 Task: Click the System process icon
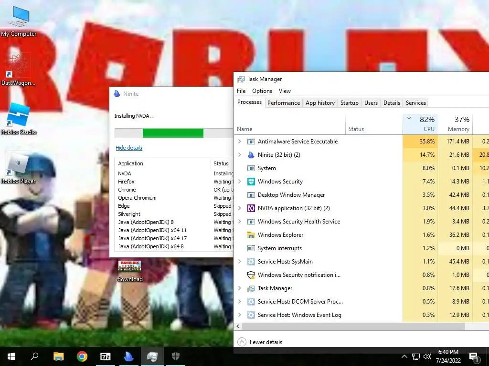point(251,168)
